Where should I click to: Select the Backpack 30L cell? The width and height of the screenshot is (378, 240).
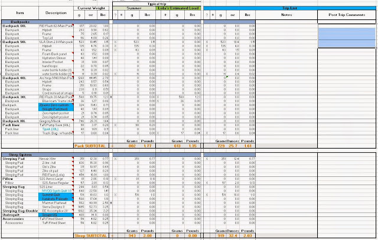20,97
